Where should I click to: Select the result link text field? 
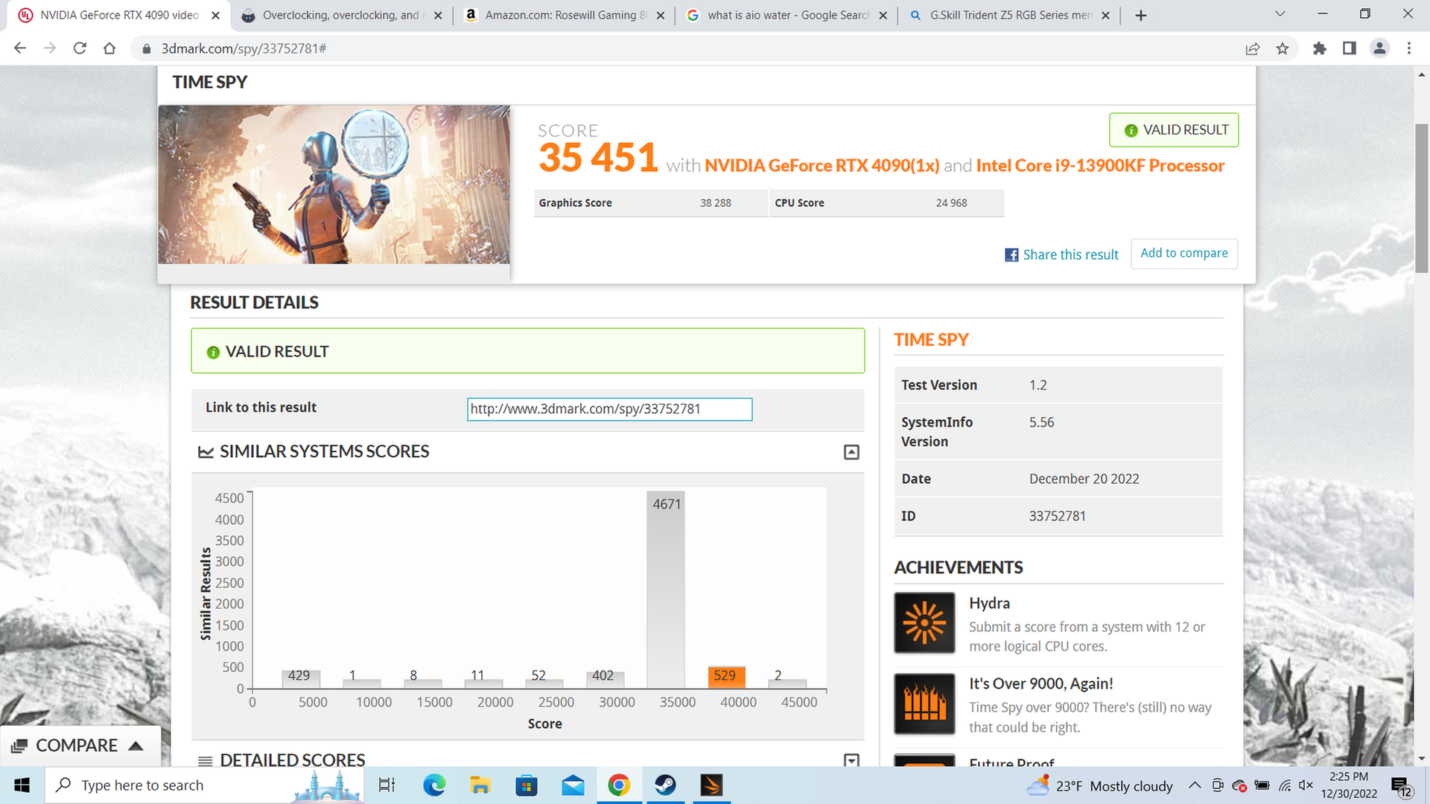[x=609, y=409]
